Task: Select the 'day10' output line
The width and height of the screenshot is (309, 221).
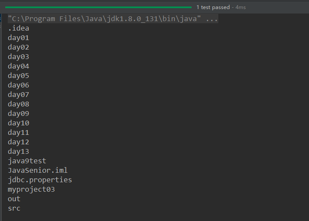Action: point(18,123)
